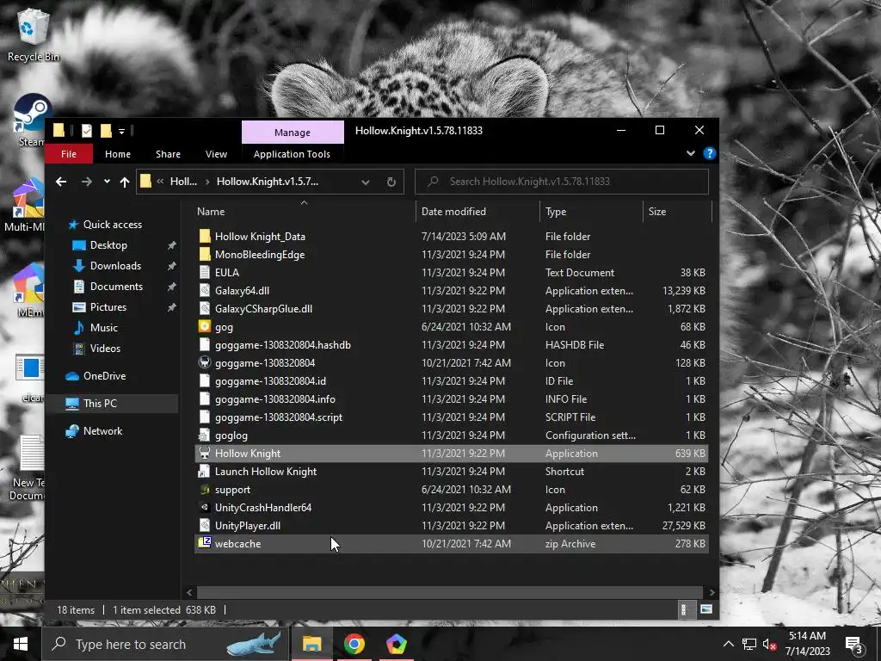Click the Forward navigation arrow

87,182
